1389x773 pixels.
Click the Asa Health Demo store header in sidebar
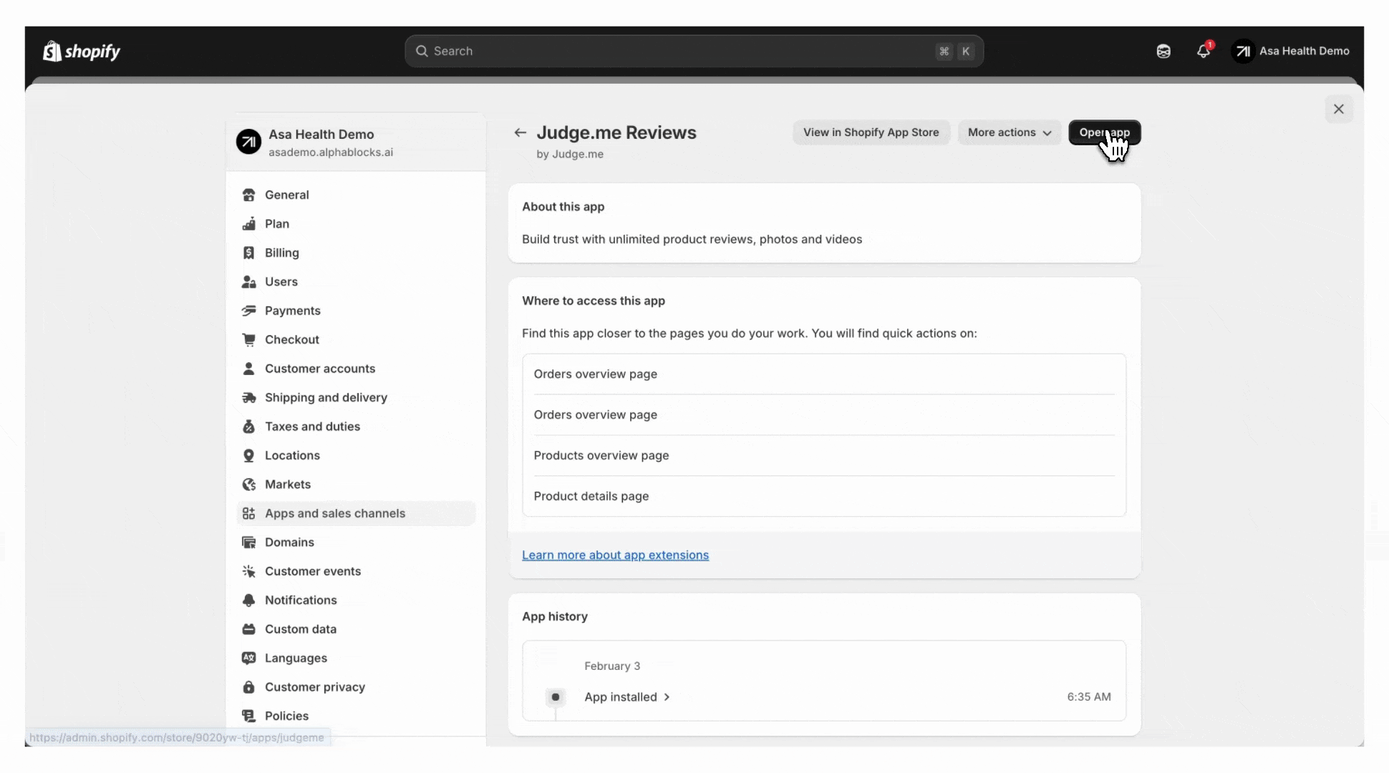click(x=356, y=142)
